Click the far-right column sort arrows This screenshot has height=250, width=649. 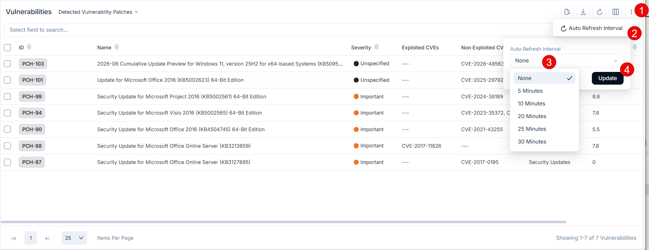pyautogui.click(x=635, y=47)
